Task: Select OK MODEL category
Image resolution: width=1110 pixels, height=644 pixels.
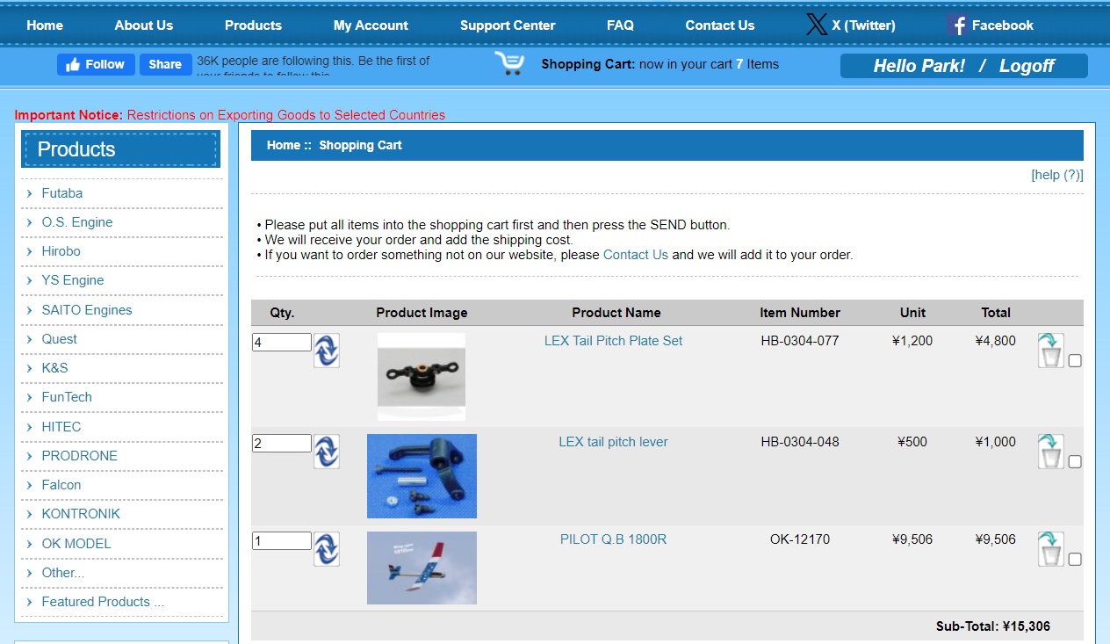Action: [x=76, y=544]
